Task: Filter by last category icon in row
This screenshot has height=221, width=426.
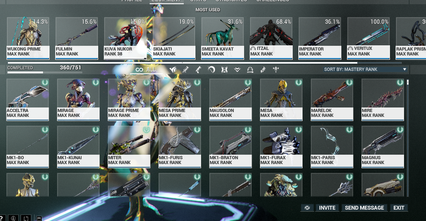Action: (276, 70)
